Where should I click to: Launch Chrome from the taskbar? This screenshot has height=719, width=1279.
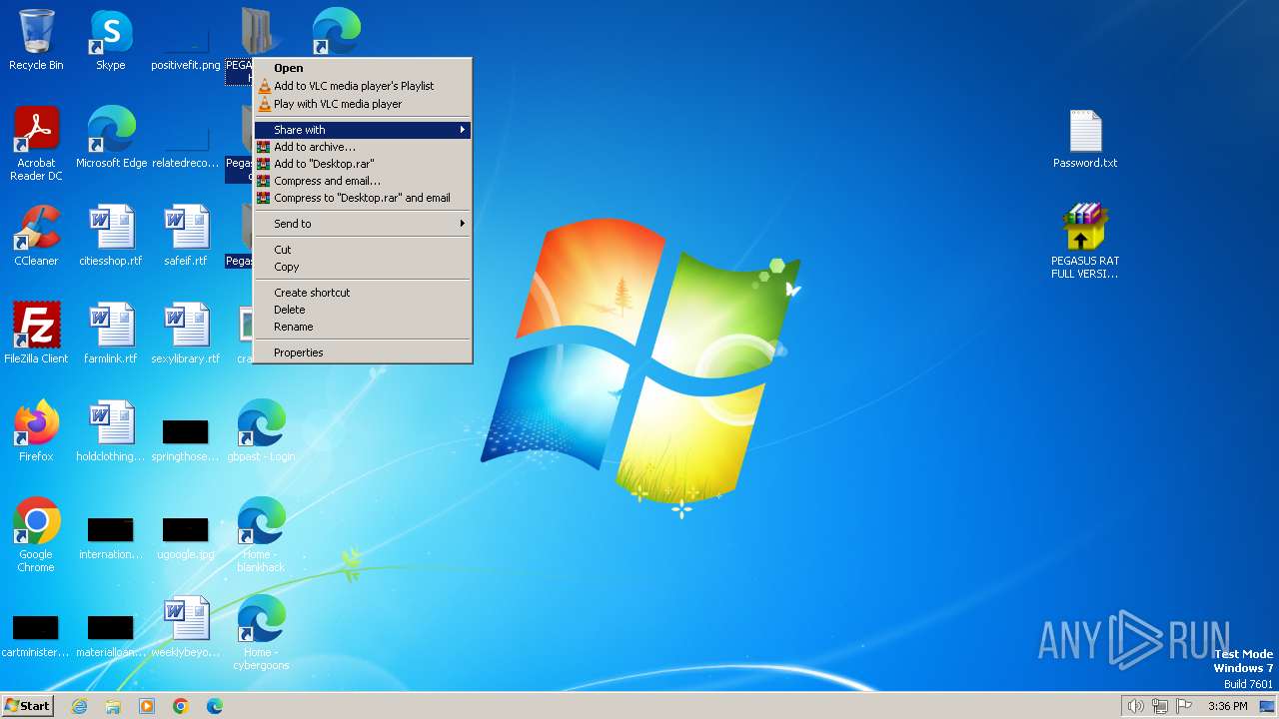181,706
